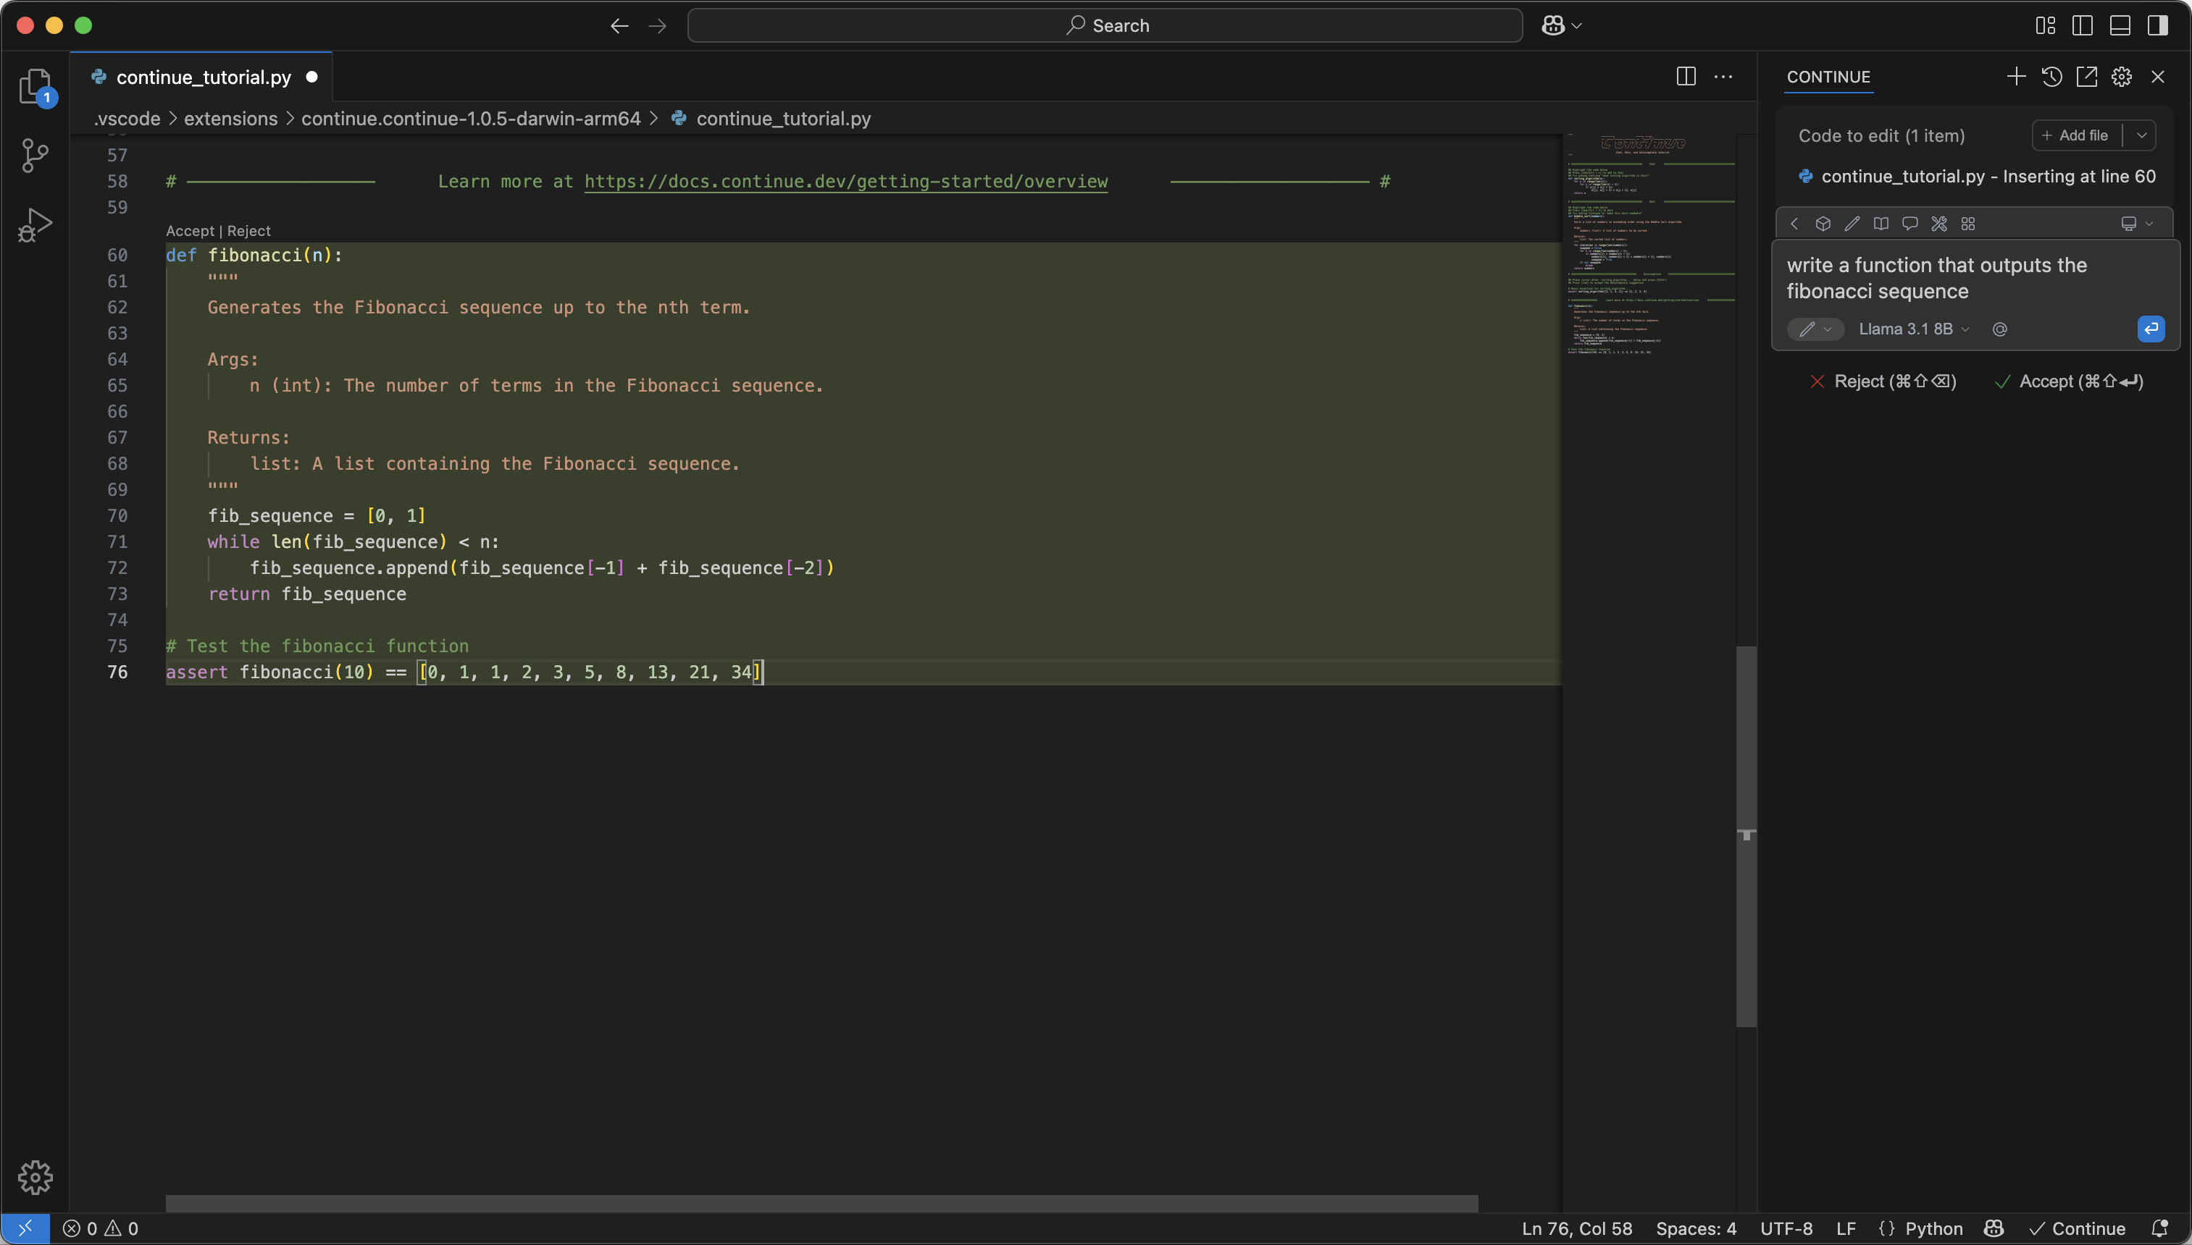Click Copilot status icon in status bar

pyautogui.click(x=1994, y=1229)
